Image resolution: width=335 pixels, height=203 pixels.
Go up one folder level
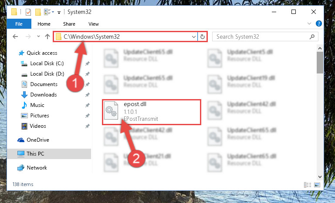point(47,37)
